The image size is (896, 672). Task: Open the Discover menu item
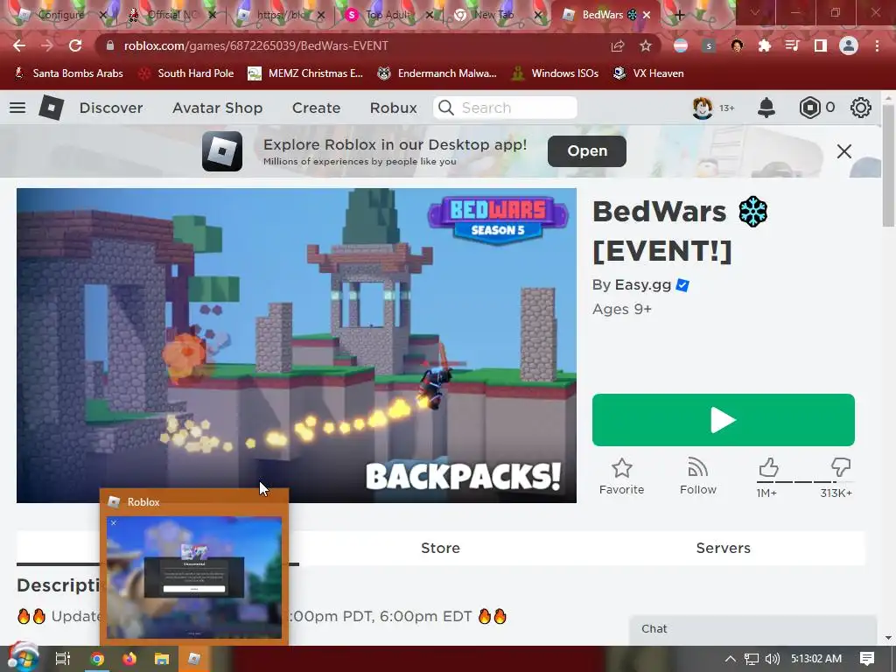[111, 108]
